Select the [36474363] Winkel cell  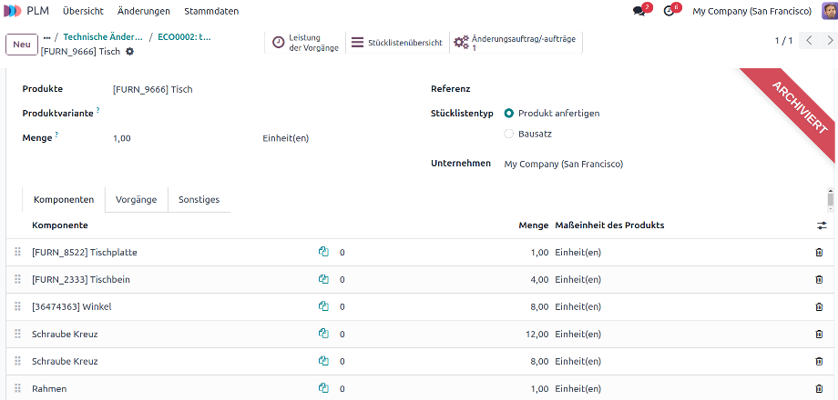click(x=72, y=306)
